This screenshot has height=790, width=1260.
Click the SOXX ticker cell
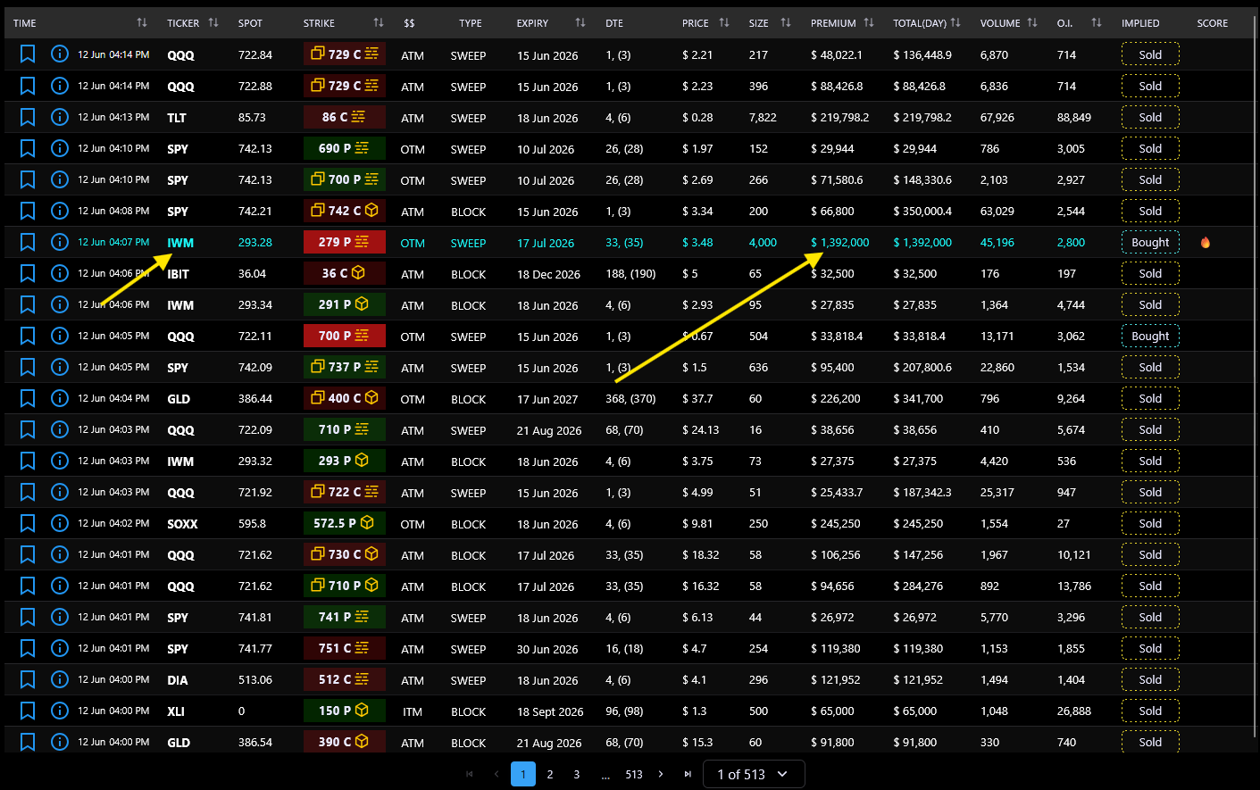[182, 524]
